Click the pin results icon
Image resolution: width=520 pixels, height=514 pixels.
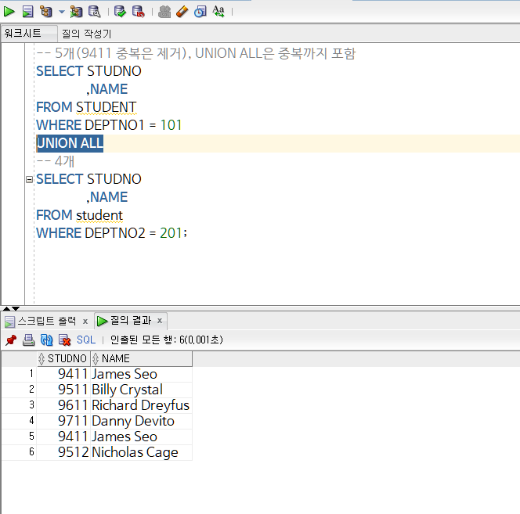(11, 340)
